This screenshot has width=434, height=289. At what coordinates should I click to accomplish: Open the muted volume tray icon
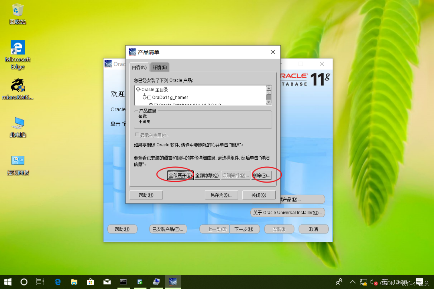[x=374, y=282]
